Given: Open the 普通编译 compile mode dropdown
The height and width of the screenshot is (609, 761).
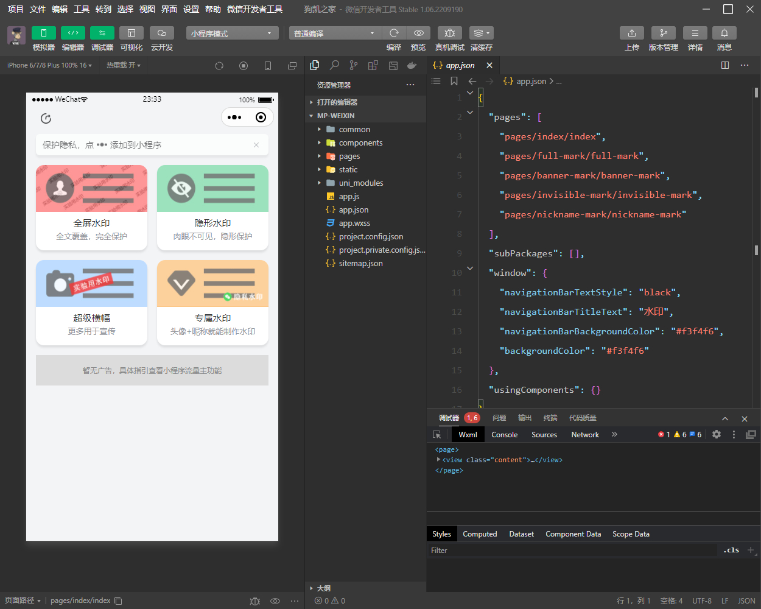Looking at the screenshot, I should coord(335,33).
